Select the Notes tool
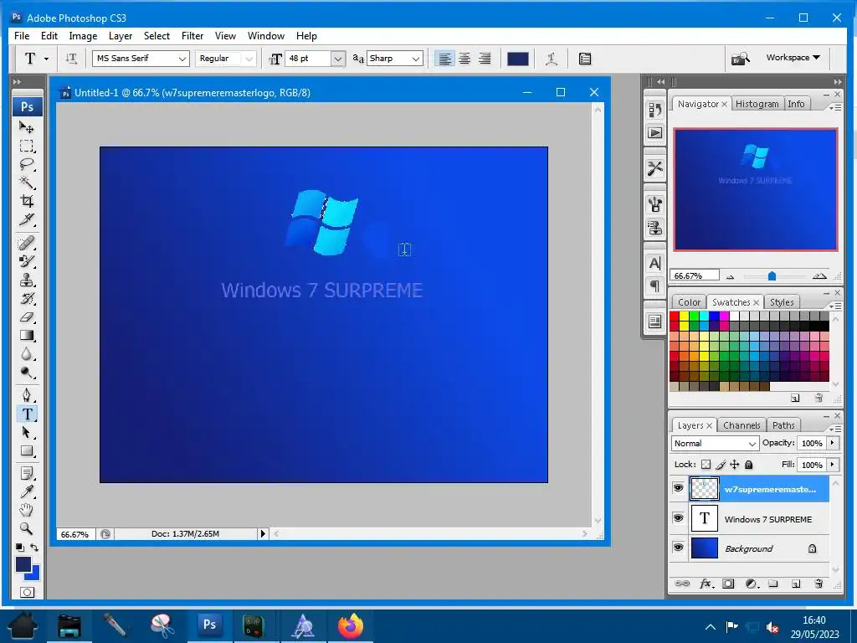857x643 pixels. pyautogui.click(x=27, y=473)
